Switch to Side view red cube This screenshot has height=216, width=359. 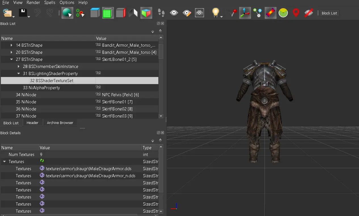[121, 13]
